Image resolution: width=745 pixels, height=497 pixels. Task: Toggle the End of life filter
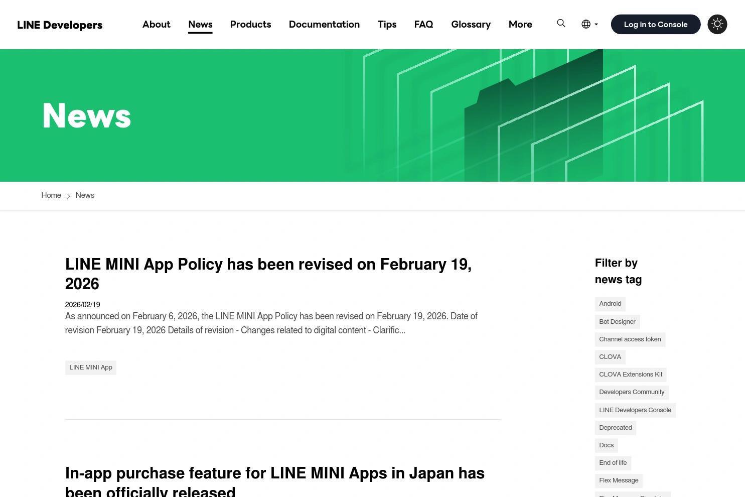pos(613,463)
